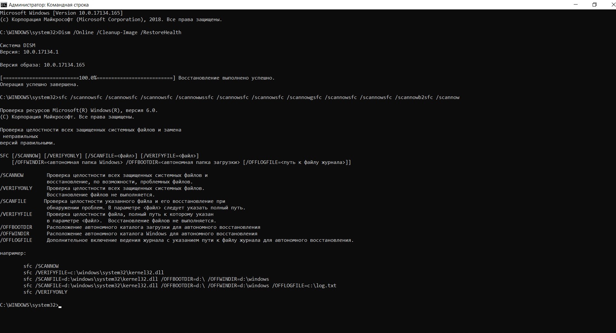Click the /VERIFYFILE option in the help list
This screenshot has width=616, height=333.
(x=16, y=214)
